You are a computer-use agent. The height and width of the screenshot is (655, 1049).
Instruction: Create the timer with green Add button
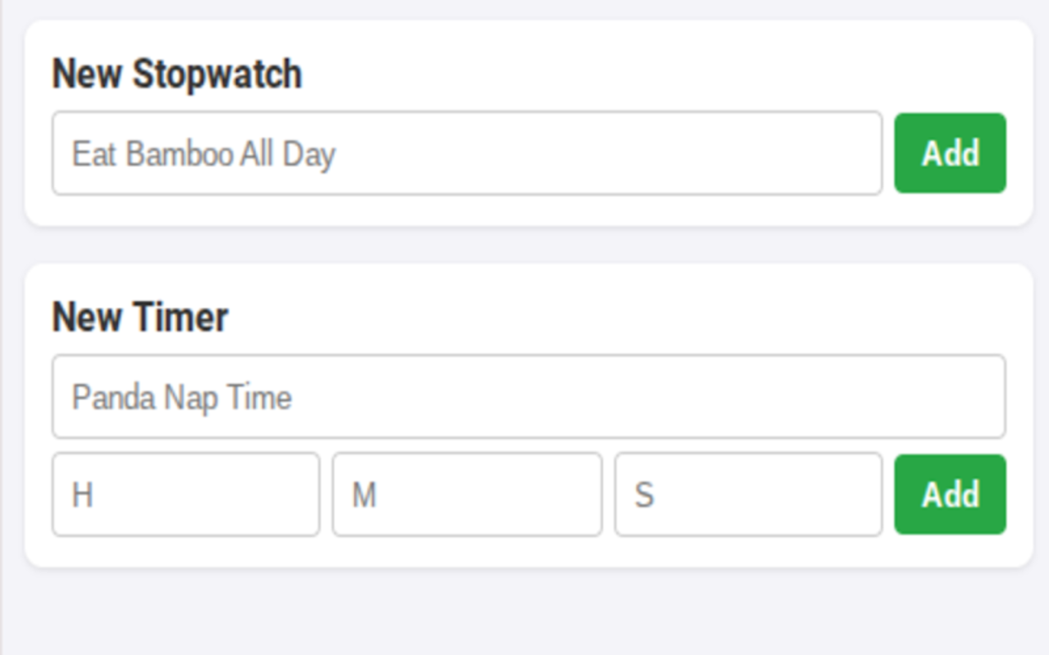click(x=950, y=495)
